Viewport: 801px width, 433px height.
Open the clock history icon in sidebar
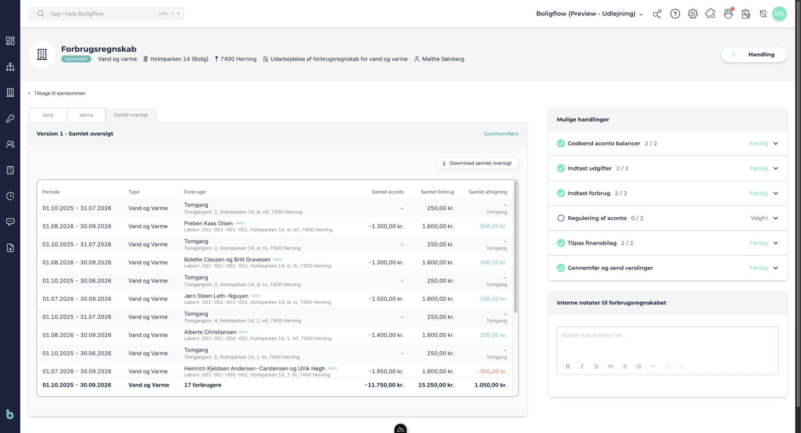10,196
